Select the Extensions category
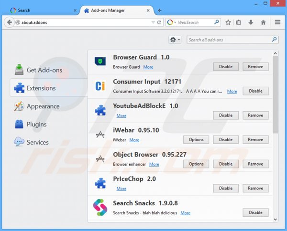The height and width of the screenshot is (231, 287). click(49, 88)
